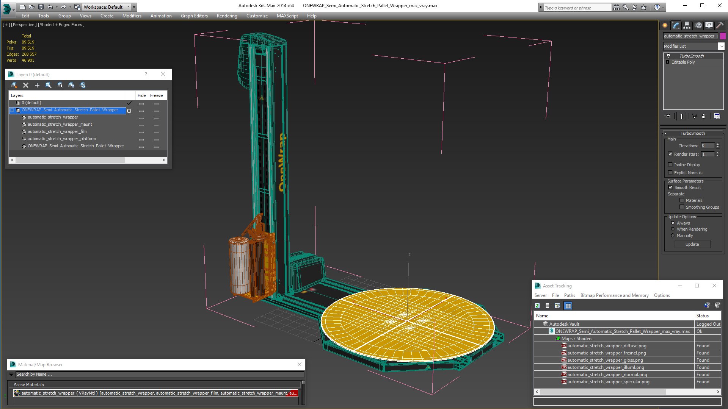Viewport: 728px width, 409px height.
Task: Click the table view icon in Asset Tracking
Action: (x=568, y=306)
